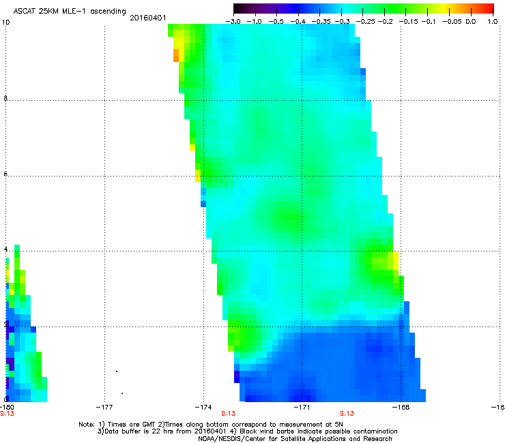Click the red '9:13' time just right of '-174'
This screenshot has height=443, width=505.
(x=229, y=414)
